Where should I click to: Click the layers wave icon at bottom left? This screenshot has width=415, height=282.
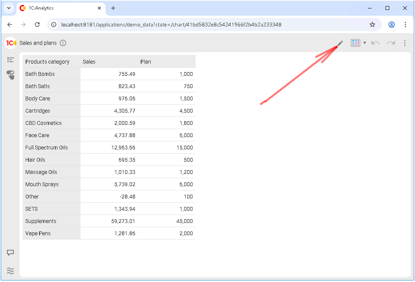pos(11,271)
